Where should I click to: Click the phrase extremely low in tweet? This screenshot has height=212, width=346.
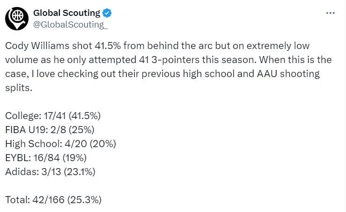(278, 46)
